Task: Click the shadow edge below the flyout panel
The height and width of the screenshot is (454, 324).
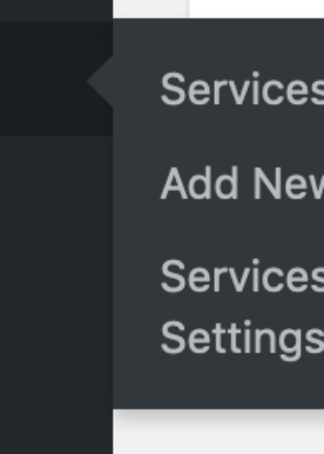Action: [218, 412]
